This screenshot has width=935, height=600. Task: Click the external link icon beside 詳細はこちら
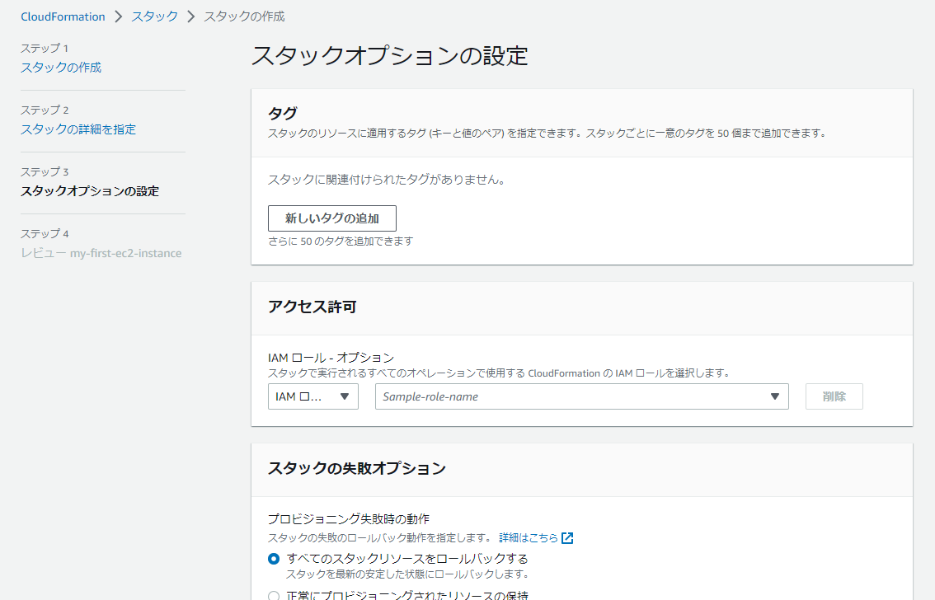[567, 537]
